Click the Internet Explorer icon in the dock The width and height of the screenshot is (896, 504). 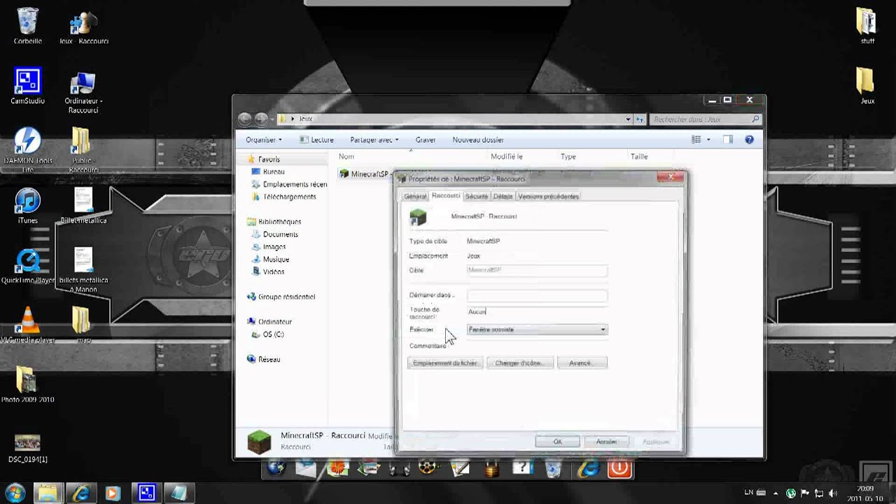click(589, 468)
